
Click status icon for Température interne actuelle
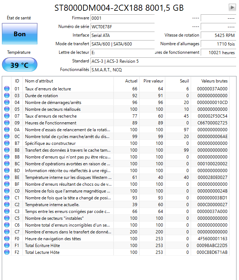[7, 204]
